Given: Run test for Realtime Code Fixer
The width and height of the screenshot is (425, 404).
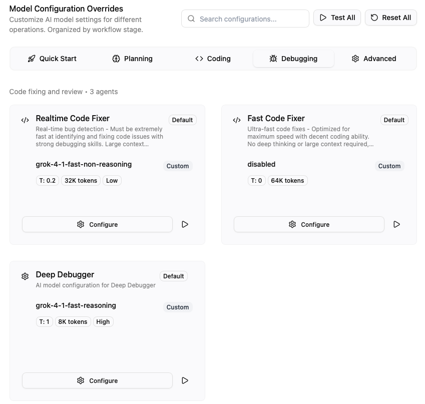Looking at the screenshot, I should pos(185,224).
